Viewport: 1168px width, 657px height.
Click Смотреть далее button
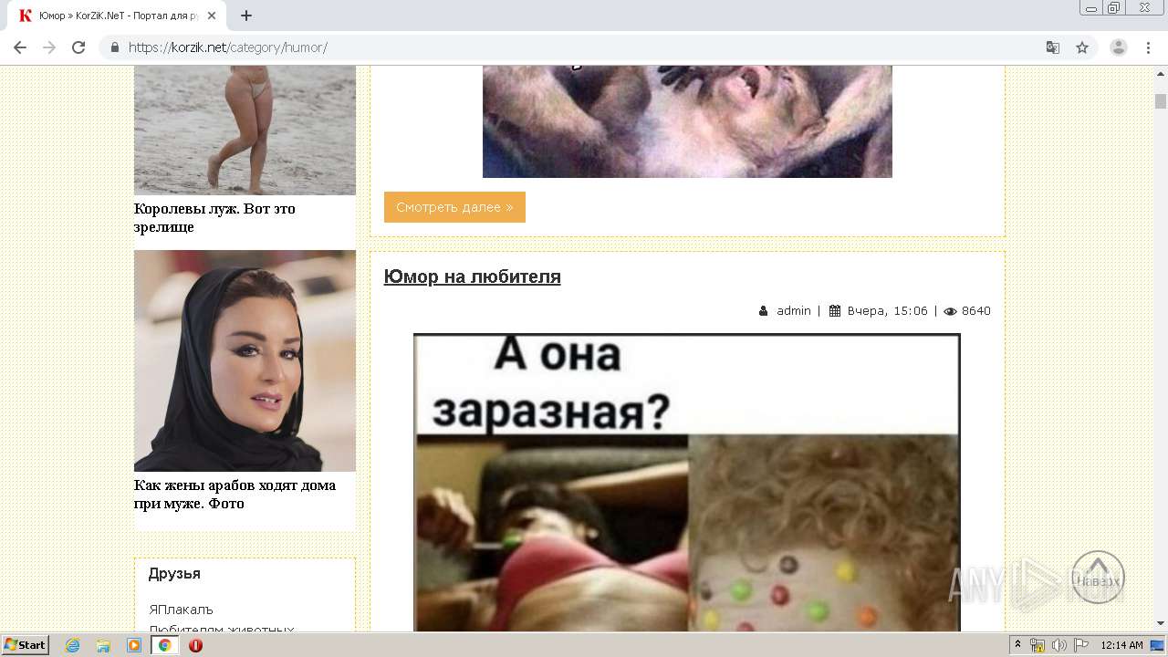(454, 207)
